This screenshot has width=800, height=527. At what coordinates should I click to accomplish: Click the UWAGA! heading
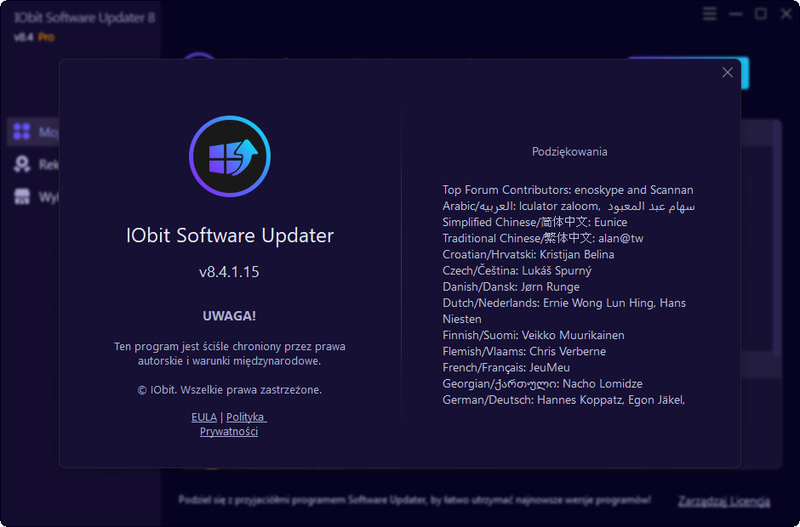point(229,316)
